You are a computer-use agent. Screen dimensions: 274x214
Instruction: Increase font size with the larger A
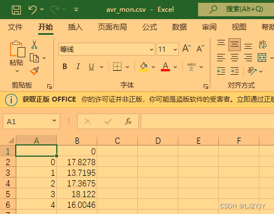(x=187, y=48)
